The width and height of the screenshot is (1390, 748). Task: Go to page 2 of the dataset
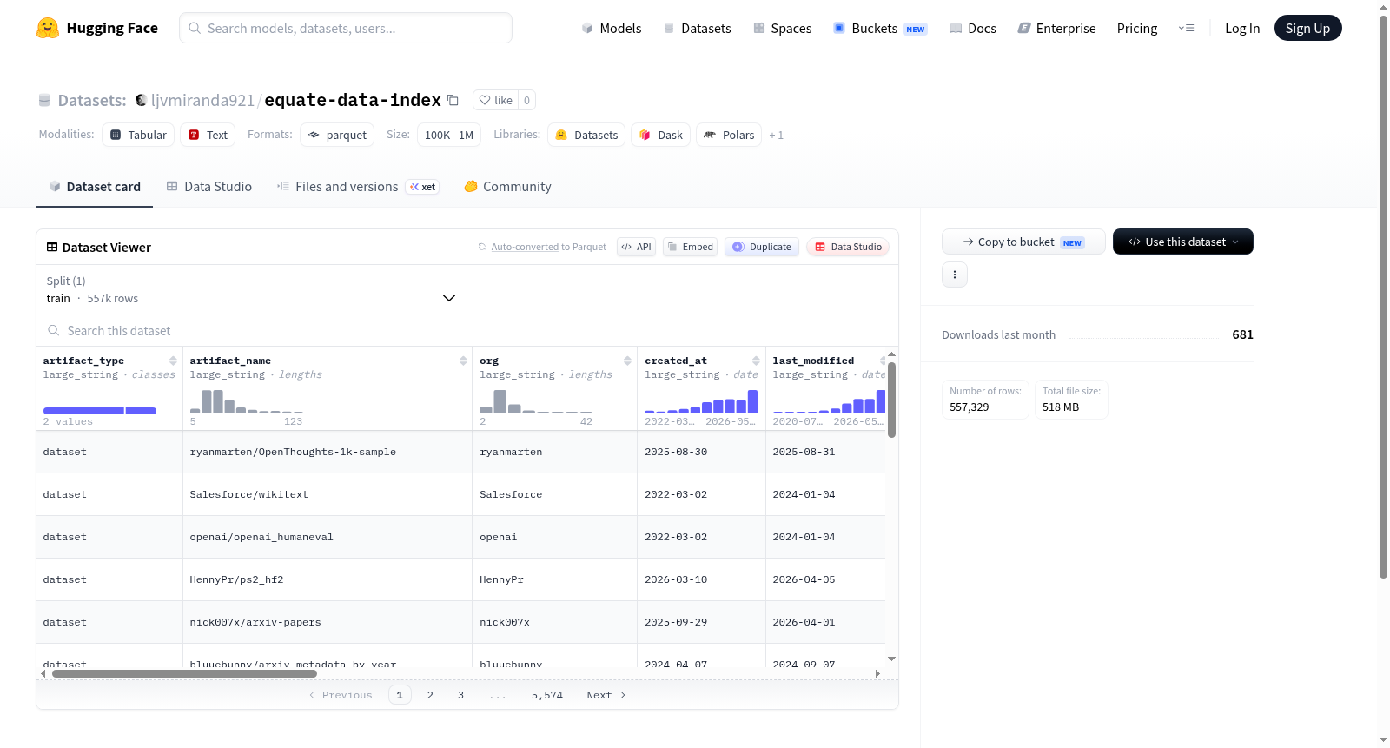point(430,695)
